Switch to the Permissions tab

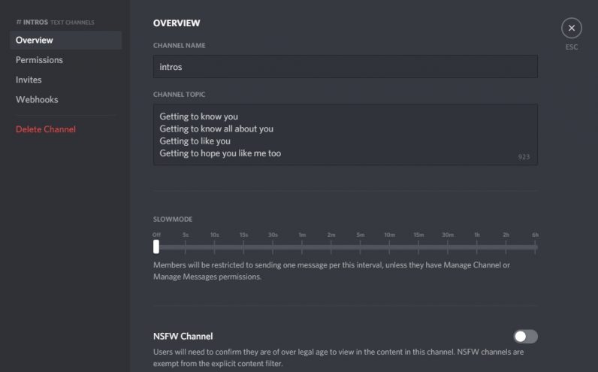(39, 60)
